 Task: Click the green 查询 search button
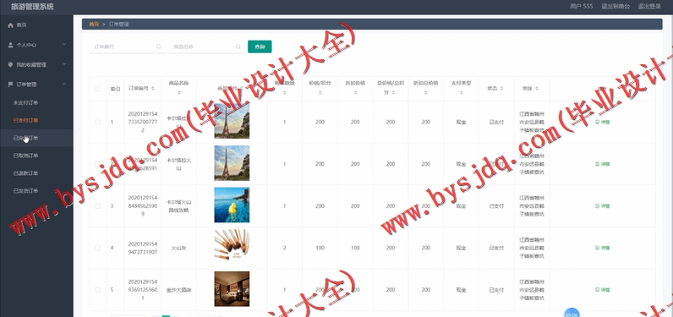click(x=260, y=46)
